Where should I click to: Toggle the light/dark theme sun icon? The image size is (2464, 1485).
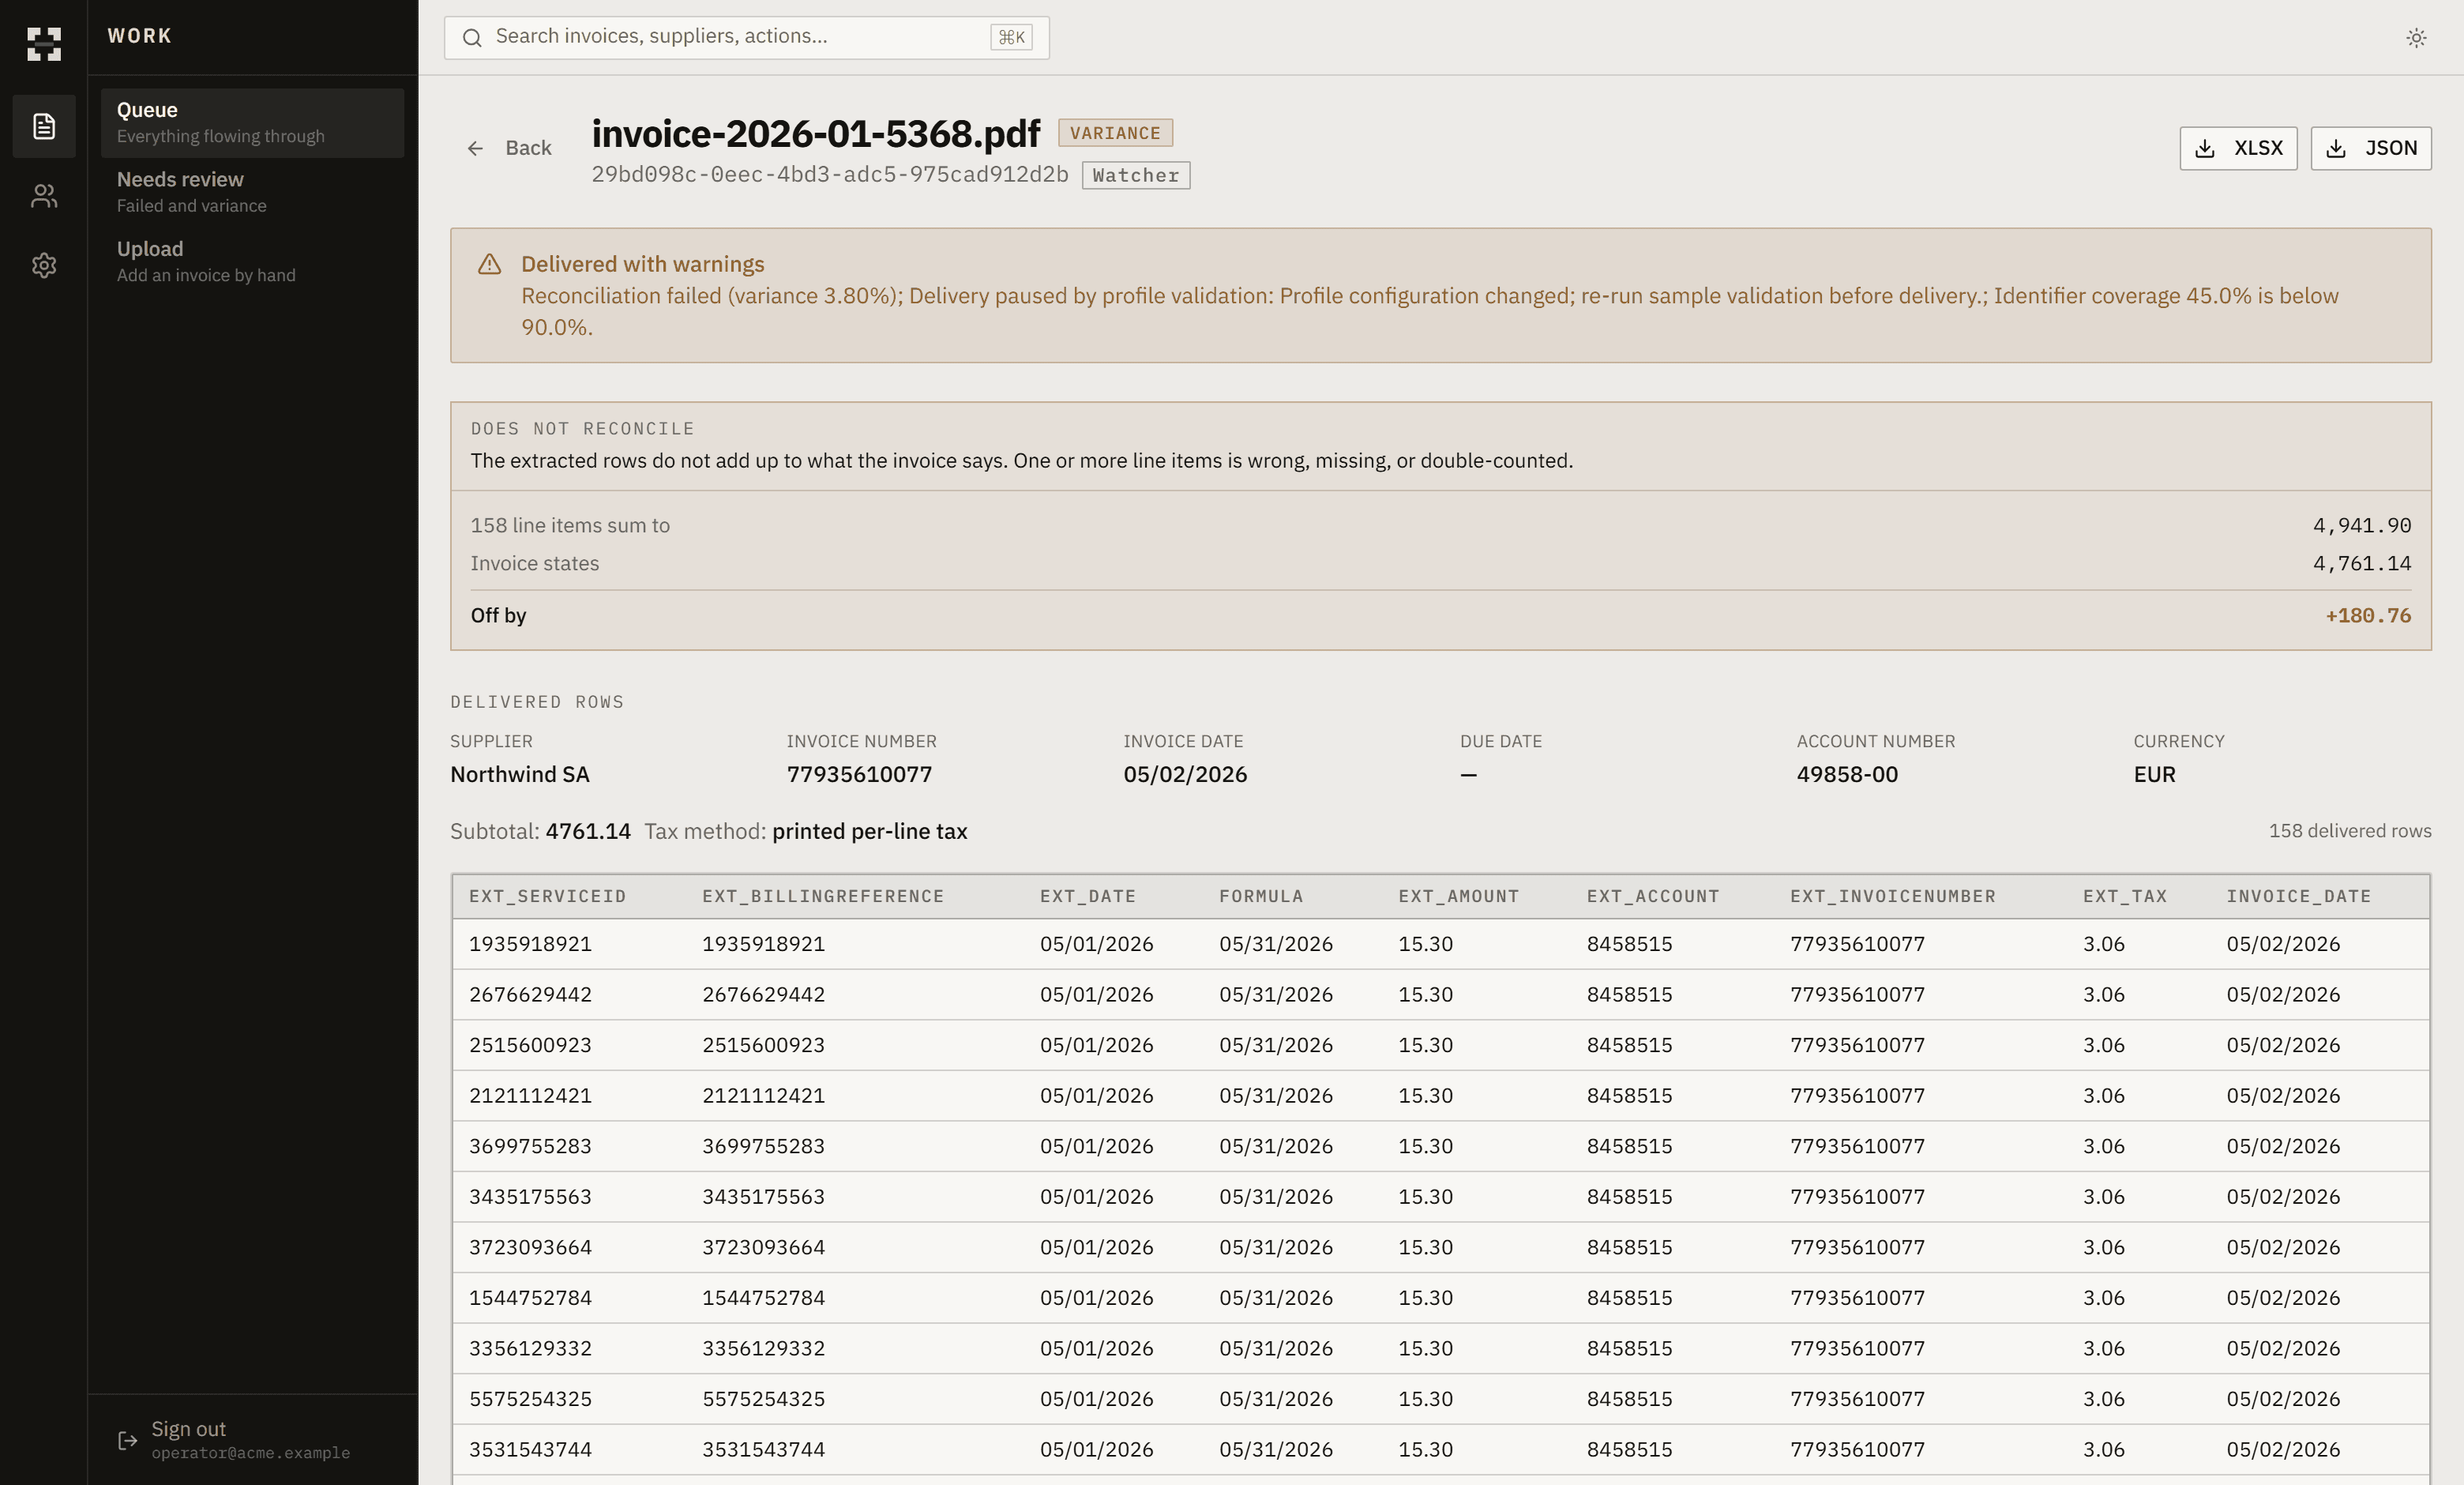[x=2416, y=38]
